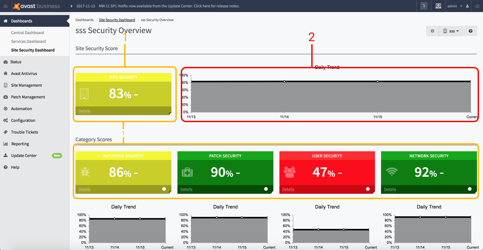
Task: Click the 11/15 point on site Daily Trend
Action: click(x=377, y=81)
